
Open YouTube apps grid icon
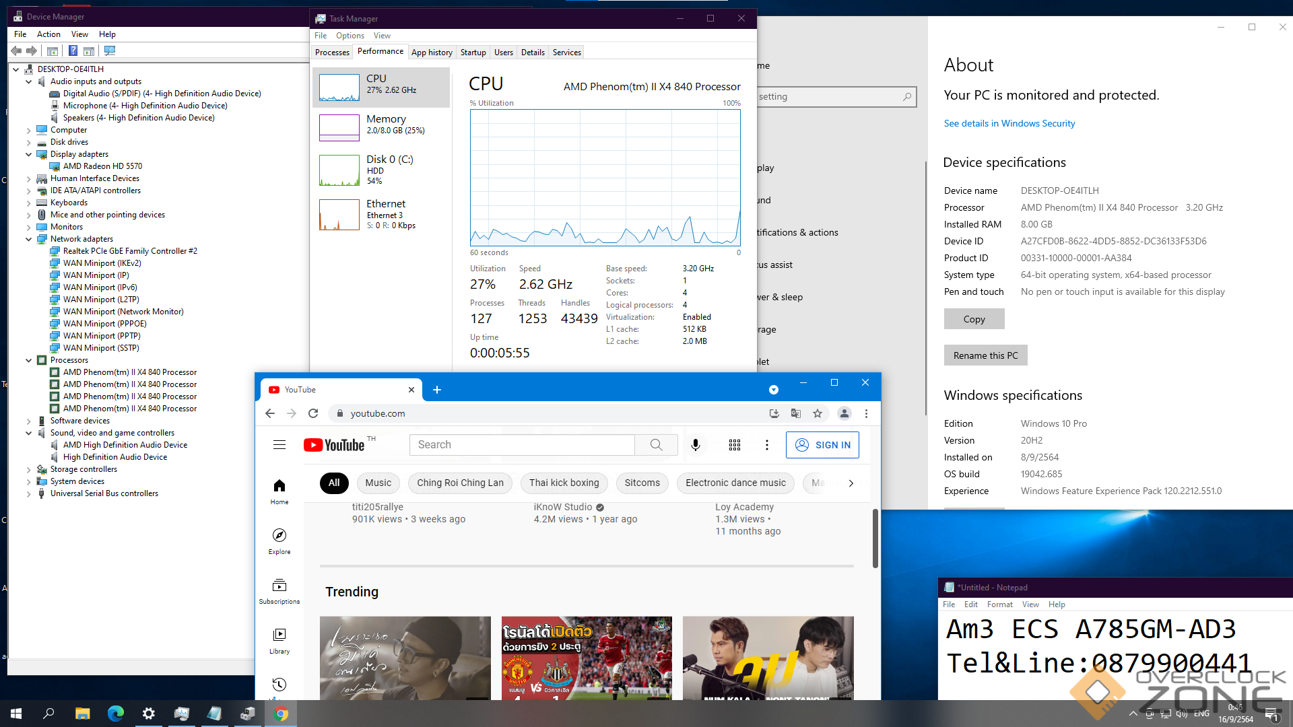click(735, 445)
